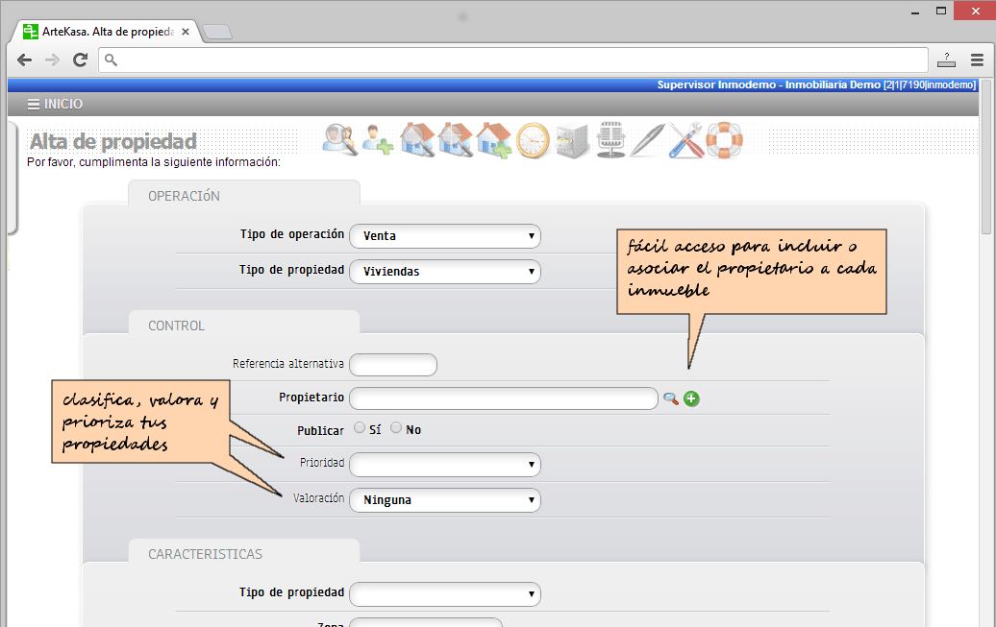Open the Valoración dropdown showing Ninguna
The width and height of the screenshot is (996, 627).
[444, 500]
